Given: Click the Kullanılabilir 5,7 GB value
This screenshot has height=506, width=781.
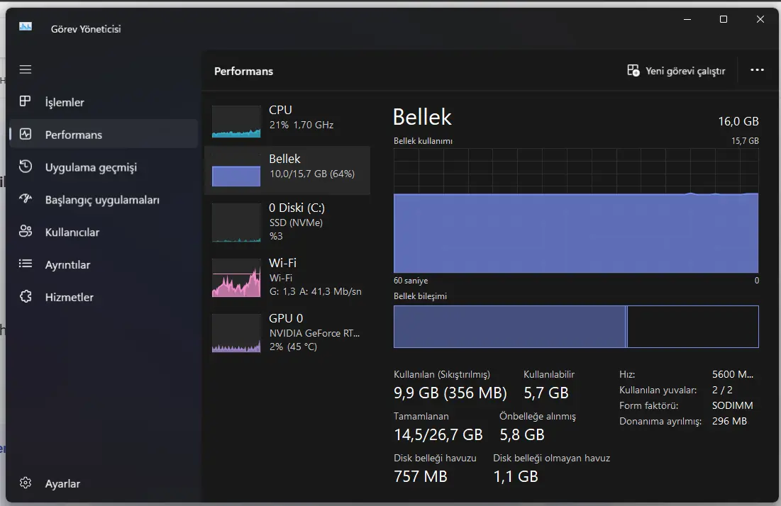Looking at the screenshot, I should point(546,393).
